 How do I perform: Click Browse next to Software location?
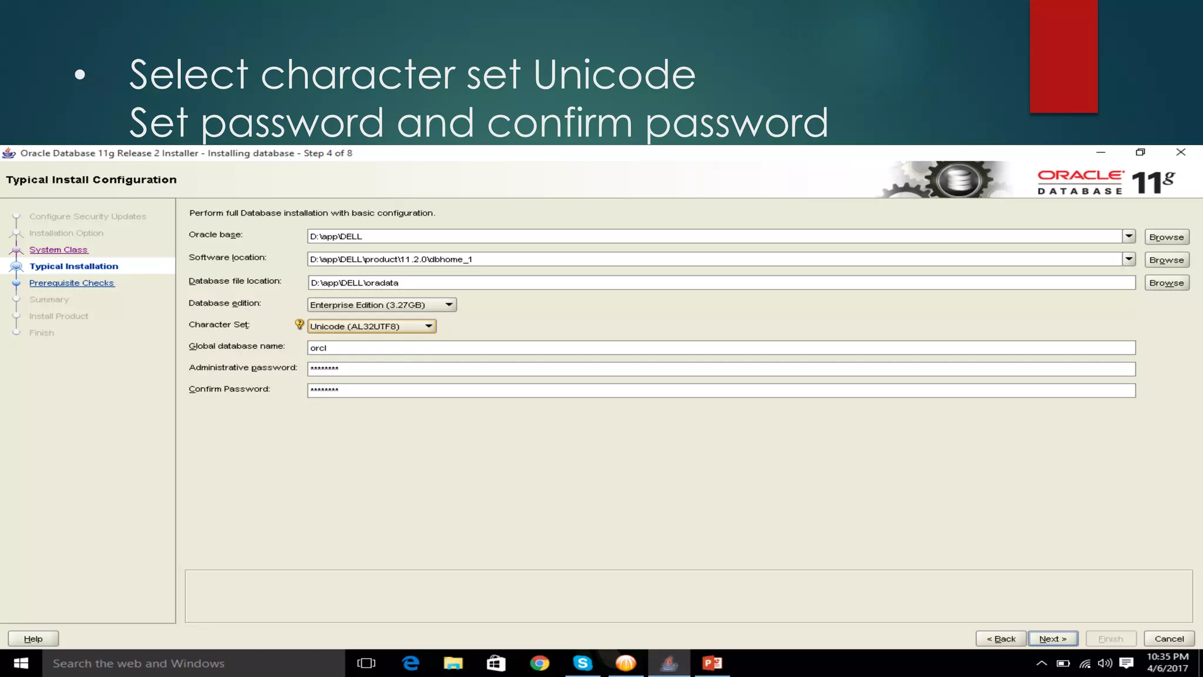1167,260
